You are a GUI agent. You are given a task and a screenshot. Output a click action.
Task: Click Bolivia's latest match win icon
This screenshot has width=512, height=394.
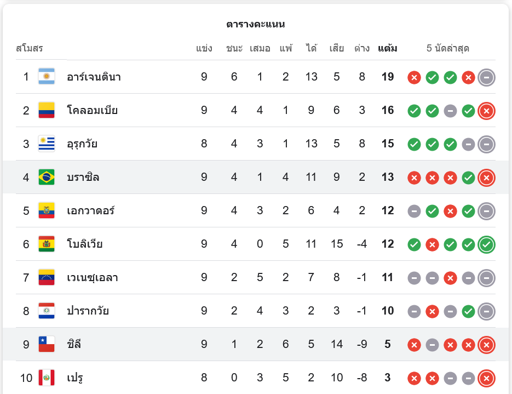tap(486, 244)
